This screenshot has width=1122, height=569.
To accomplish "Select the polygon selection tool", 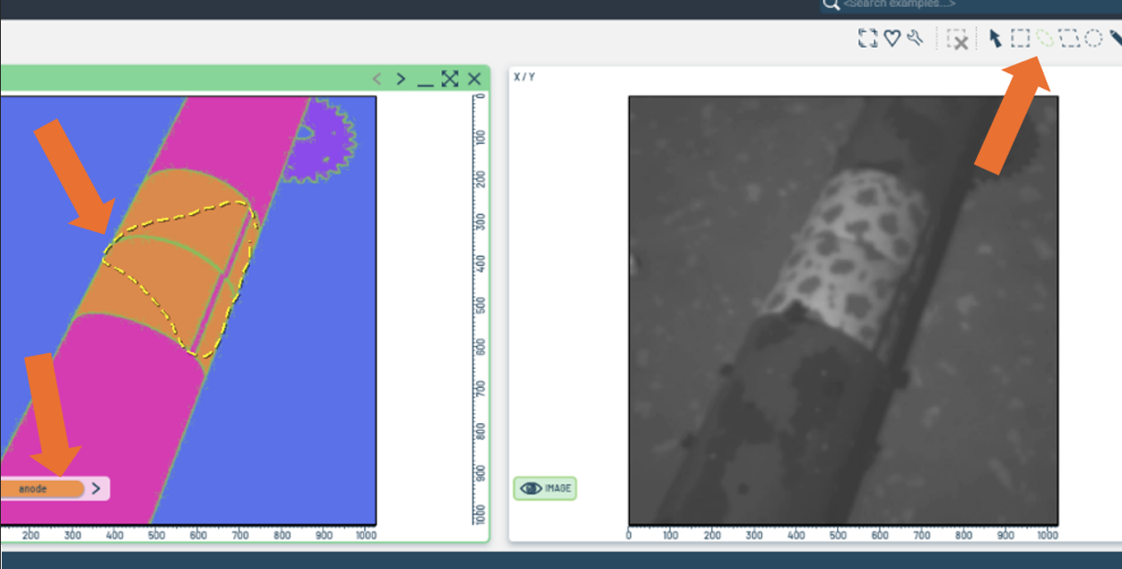I will coord(1070,38).
